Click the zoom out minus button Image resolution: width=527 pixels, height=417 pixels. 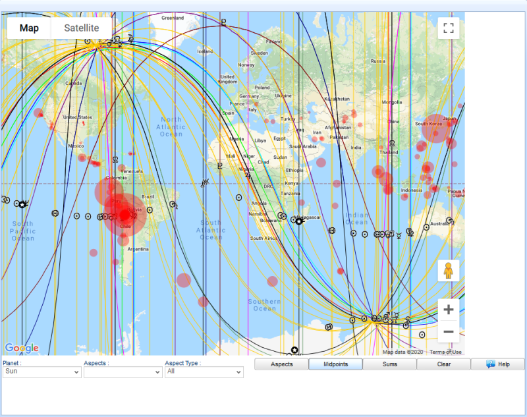(449, 331)
